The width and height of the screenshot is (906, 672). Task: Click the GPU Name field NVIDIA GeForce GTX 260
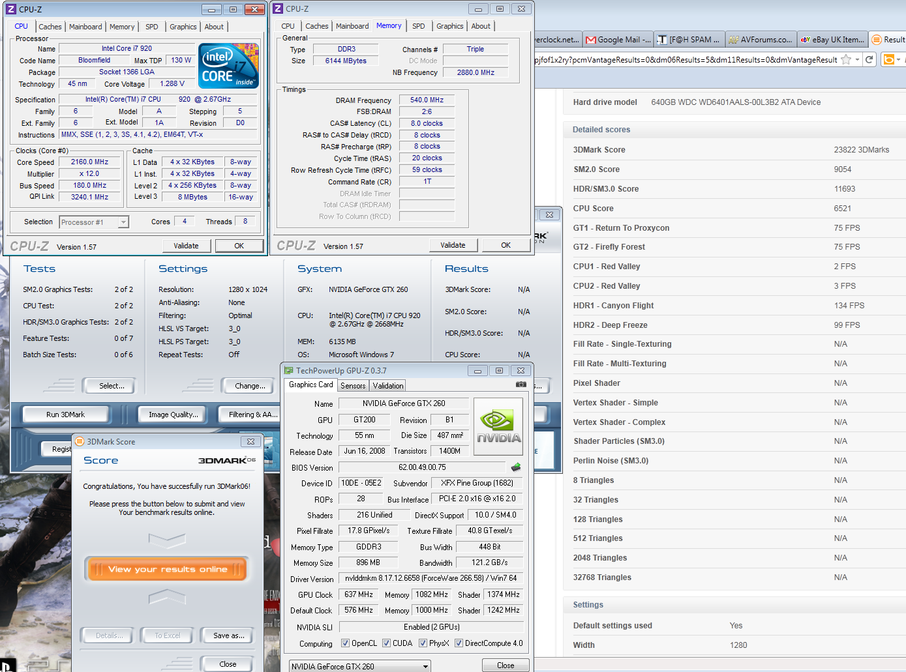tap(404, 403)
